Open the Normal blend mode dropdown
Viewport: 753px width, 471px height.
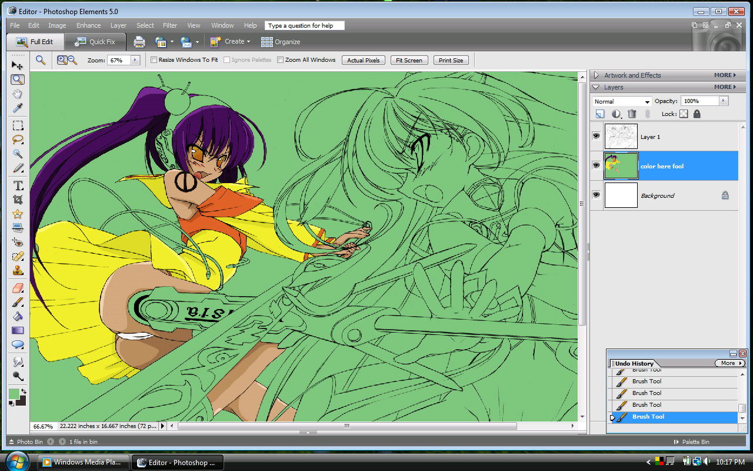(622, 101)
